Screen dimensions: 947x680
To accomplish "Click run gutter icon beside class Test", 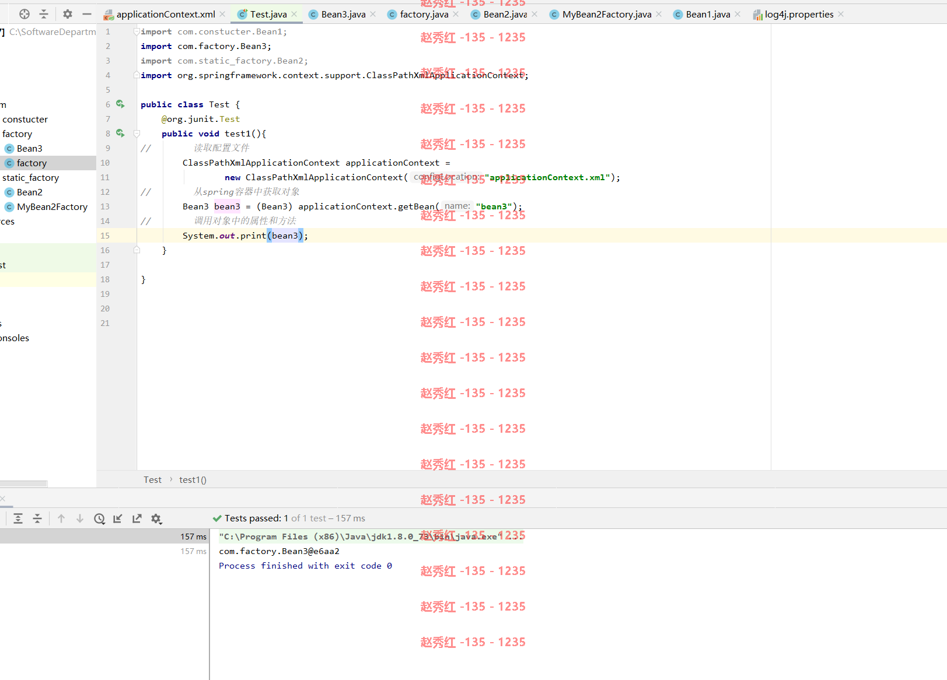I will 120,104.
